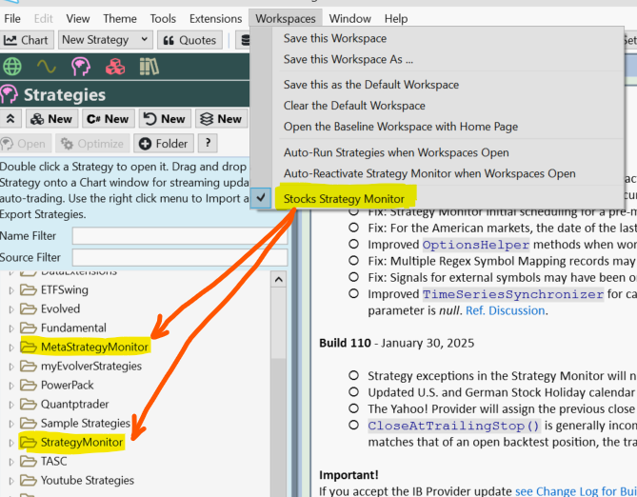Toggle Auto-Run Strategies when Workspaces Open

pos(396,152)
